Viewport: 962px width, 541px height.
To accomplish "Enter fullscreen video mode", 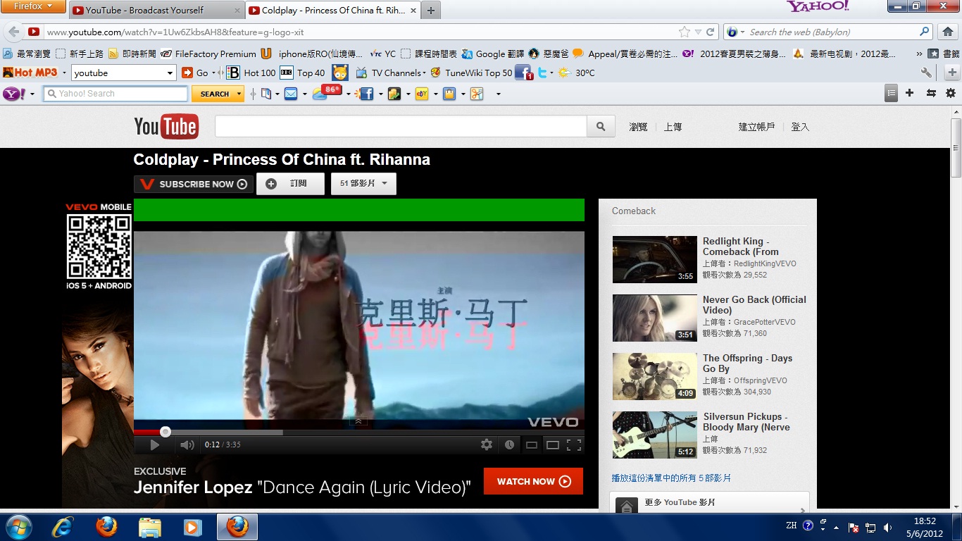I will (x=574, y=444).
